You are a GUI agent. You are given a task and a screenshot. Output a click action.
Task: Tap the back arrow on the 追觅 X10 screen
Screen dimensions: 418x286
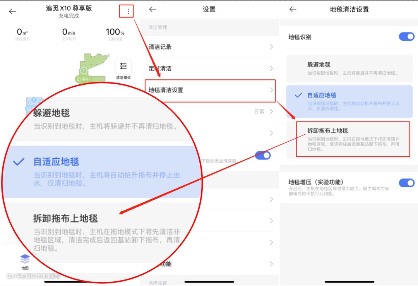point(12,11)
